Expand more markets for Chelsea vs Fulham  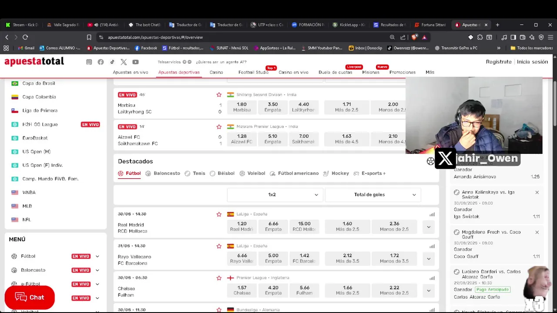429,290
